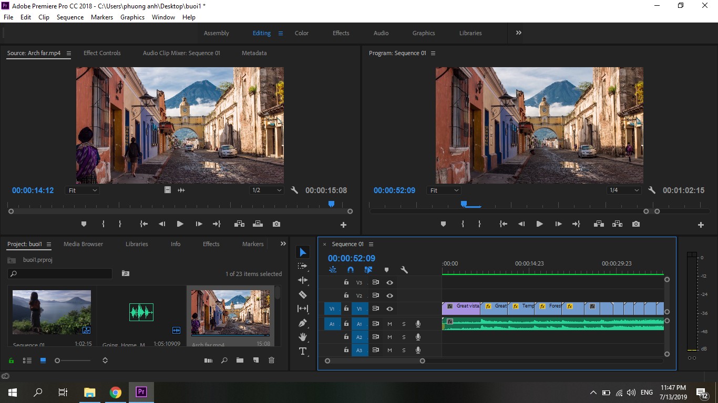The image size is (718, 403).
Task: Click the Delete trash icon in Project panel
Action: pos(272,360)
